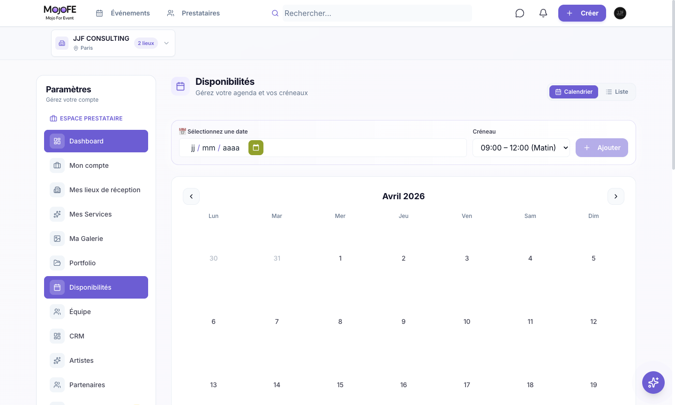Select April 19 on the calendar

(593, 385)
